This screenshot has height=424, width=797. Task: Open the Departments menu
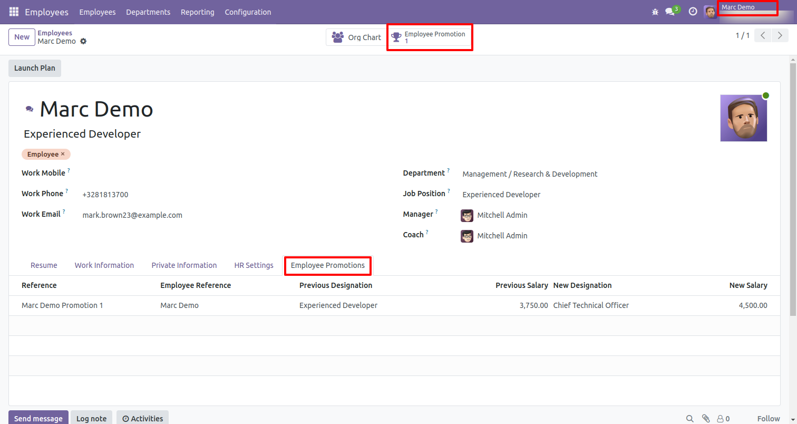[x=148, y=12]
